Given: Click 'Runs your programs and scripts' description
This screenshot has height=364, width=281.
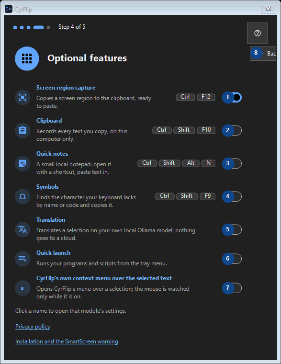Looking at the screenshot, I should [101, 263].
